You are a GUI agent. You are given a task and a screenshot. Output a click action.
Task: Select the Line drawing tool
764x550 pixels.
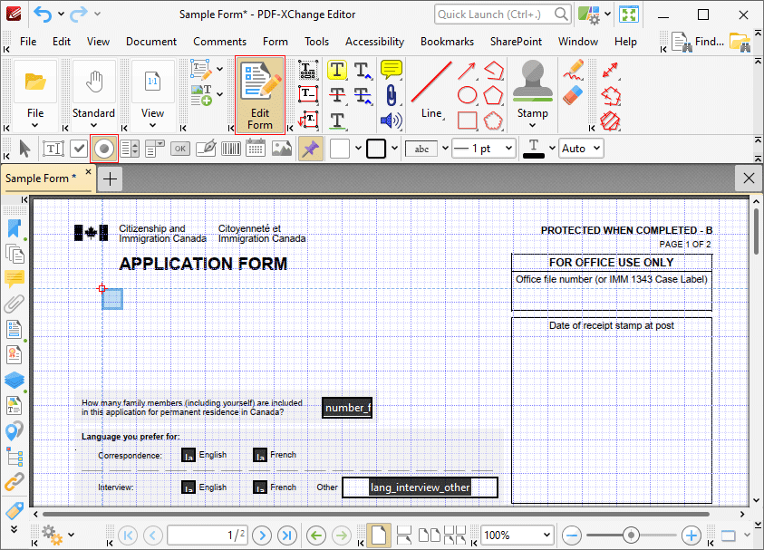click(431, 90)
